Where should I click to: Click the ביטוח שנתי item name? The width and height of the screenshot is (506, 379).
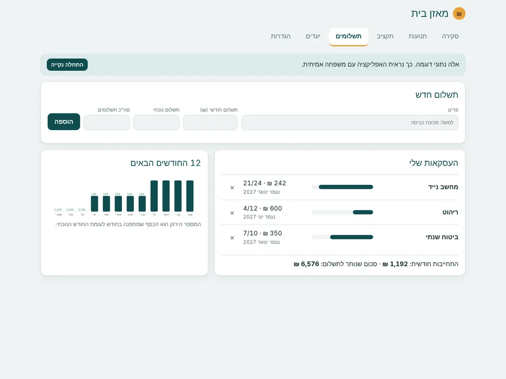(442, 237)
